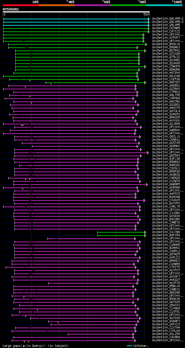
Task: Click the hit label UniRef100_A8JC88
Action: coord(166,76)
